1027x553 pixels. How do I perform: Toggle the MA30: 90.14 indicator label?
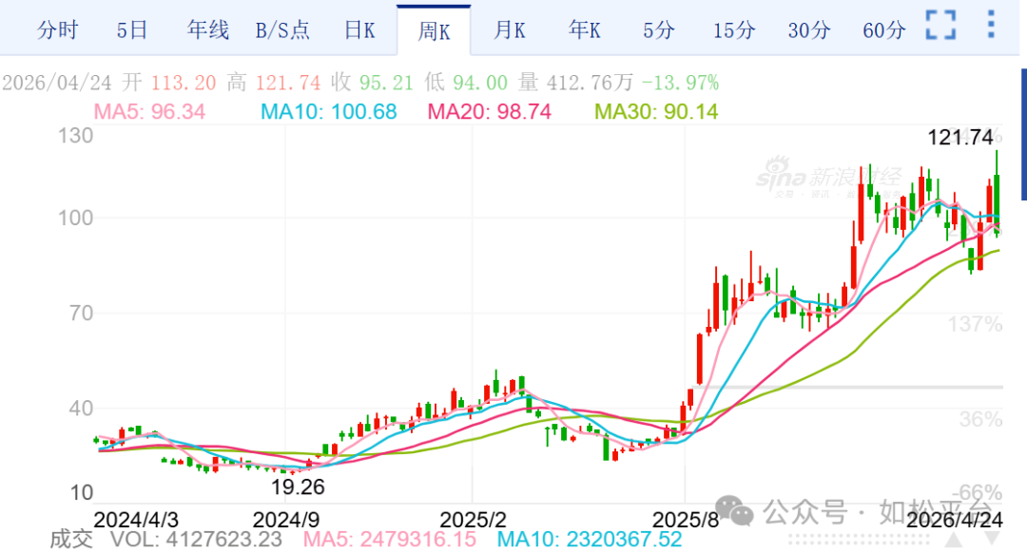pyautogui.click(x=656, y=112)
